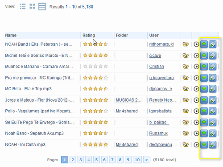Select the detailed rows view icon
This screenshot has height=167, width=223.
(42, 7)
